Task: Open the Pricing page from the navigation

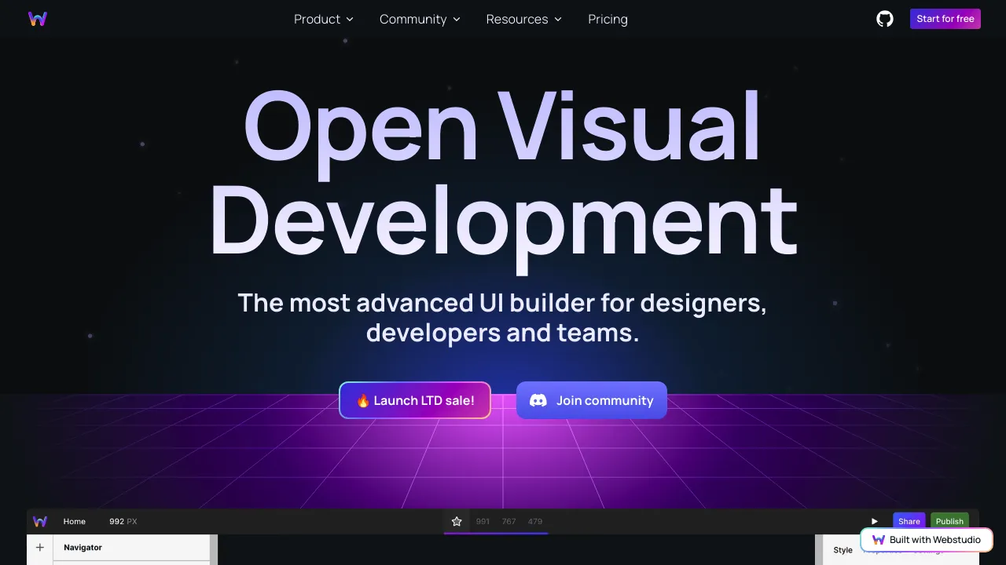Action: coord(608,19)
